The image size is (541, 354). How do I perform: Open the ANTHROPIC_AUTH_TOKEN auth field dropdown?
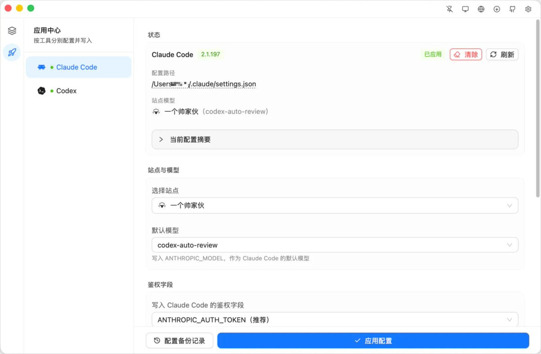[335, 320]
